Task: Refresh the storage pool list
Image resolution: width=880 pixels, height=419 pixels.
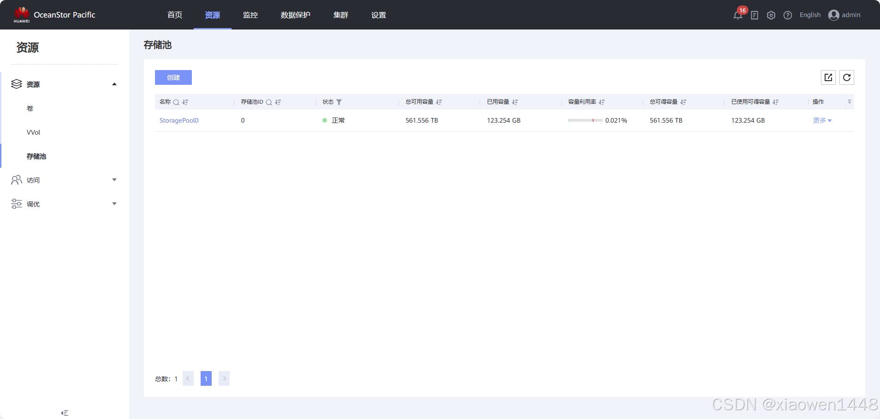Action: point(847,77)
